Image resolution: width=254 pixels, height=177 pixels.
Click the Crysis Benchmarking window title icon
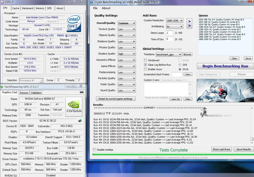(91, 2)
